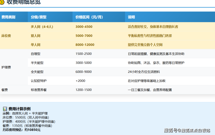Click the 床位费 category cell
The height and width of the screenshot is (135, 215).
tap(6, 36)
